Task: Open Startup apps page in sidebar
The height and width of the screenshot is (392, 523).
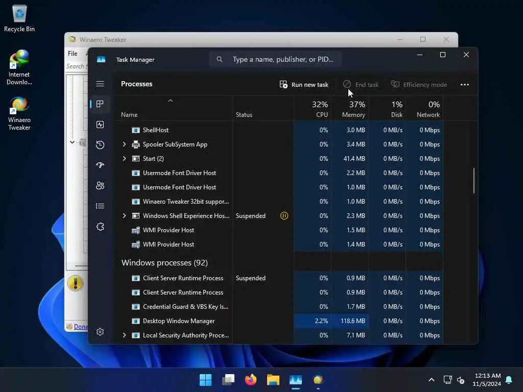Action: click(100, 165)
